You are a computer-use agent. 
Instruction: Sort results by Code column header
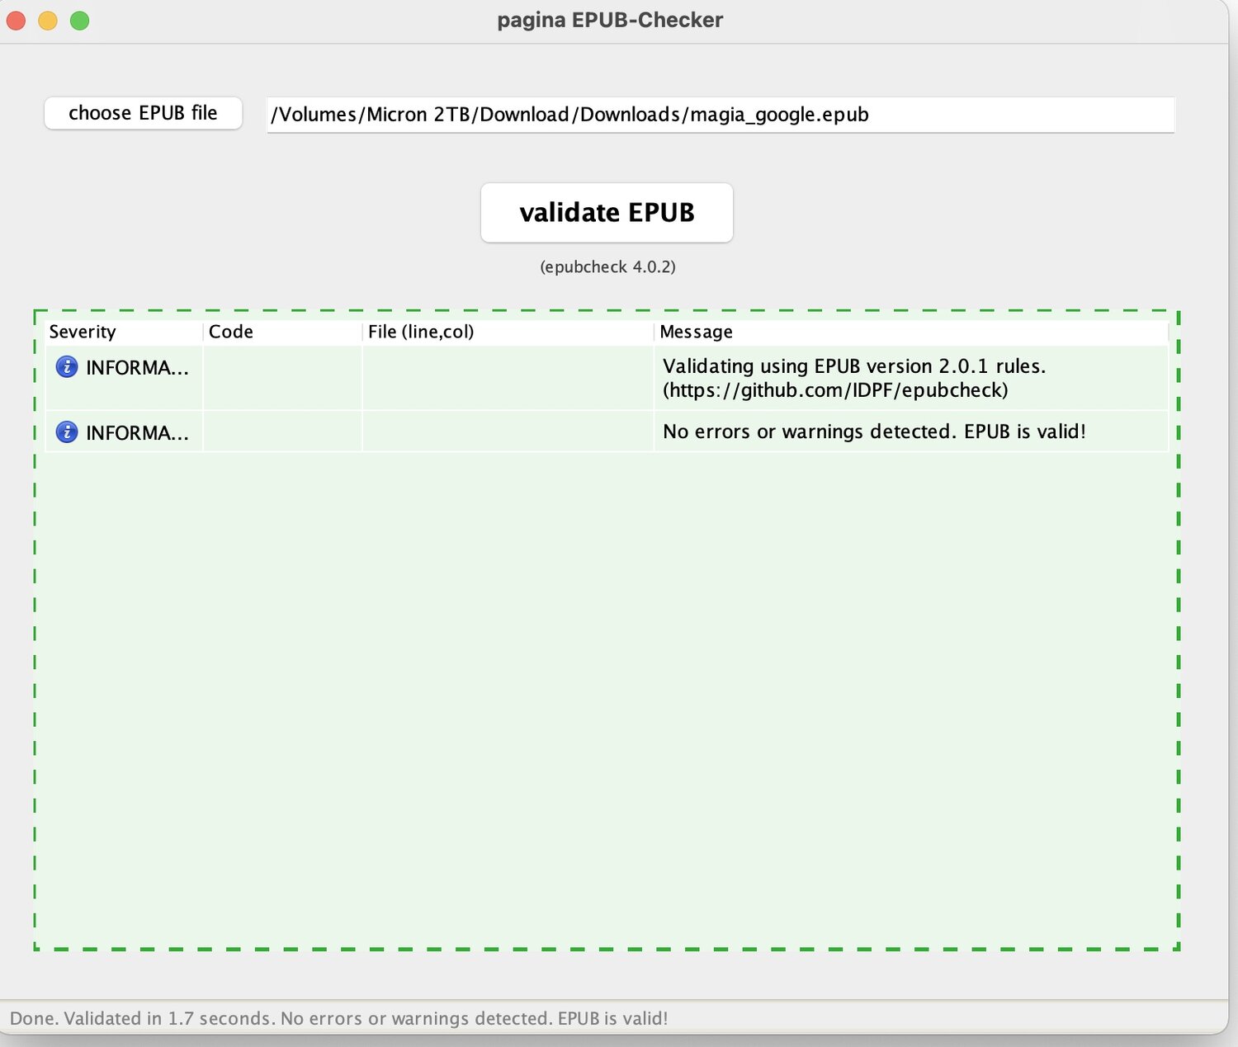[x=282, y=332]
